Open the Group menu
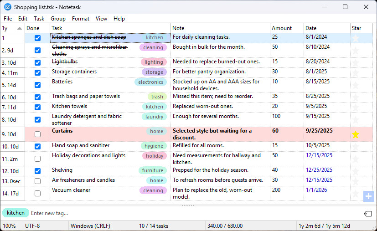377x231 pixels. pyautogui.click(x=58, y=19)
